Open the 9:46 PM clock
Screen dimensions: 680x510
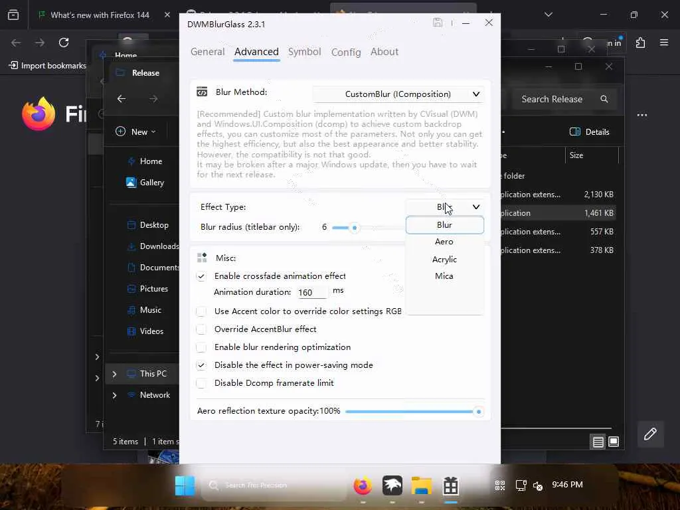click(x=567, y=485)
